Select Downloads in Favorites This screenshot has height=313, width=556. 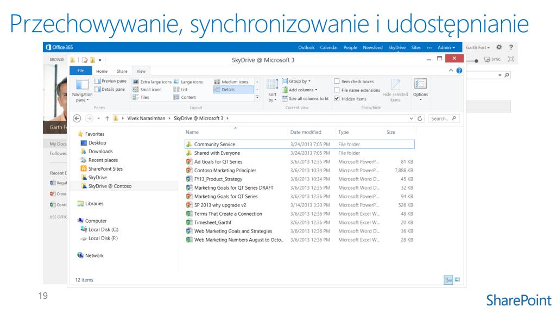[x=97, y=151]
